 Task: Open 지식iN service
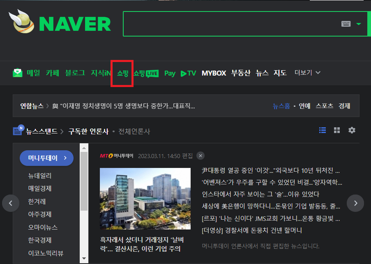pyautogui.click(x=101, y=73)
